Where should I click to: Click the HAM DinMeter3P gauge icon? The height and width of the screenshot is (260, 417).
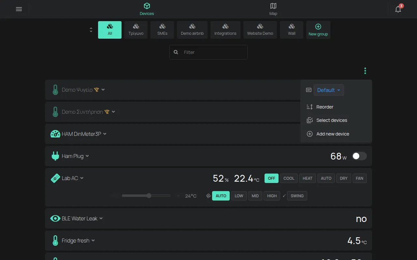point(55,134)
